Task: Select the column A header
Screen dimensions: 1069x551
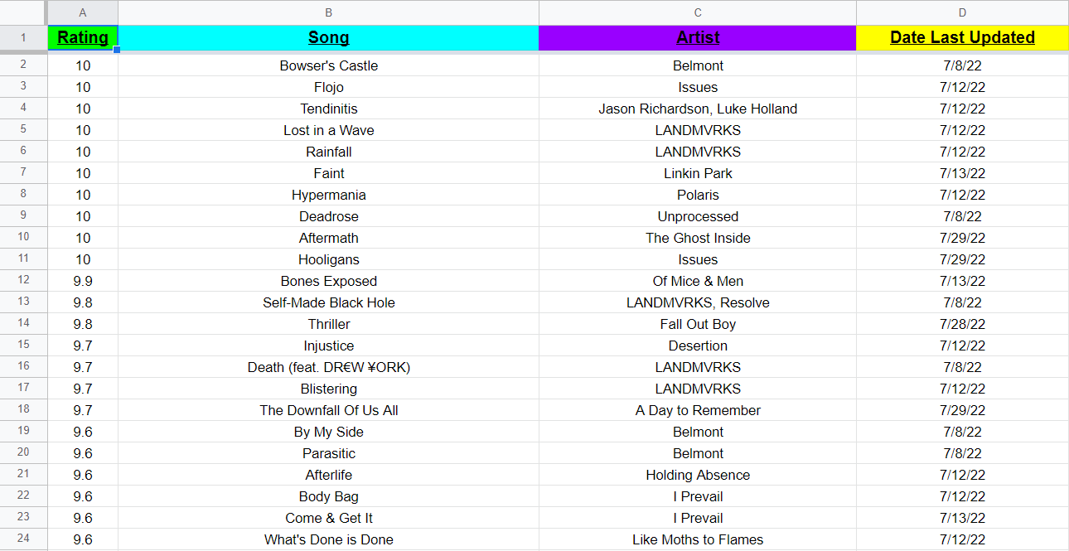Action: tap(83, 12)
